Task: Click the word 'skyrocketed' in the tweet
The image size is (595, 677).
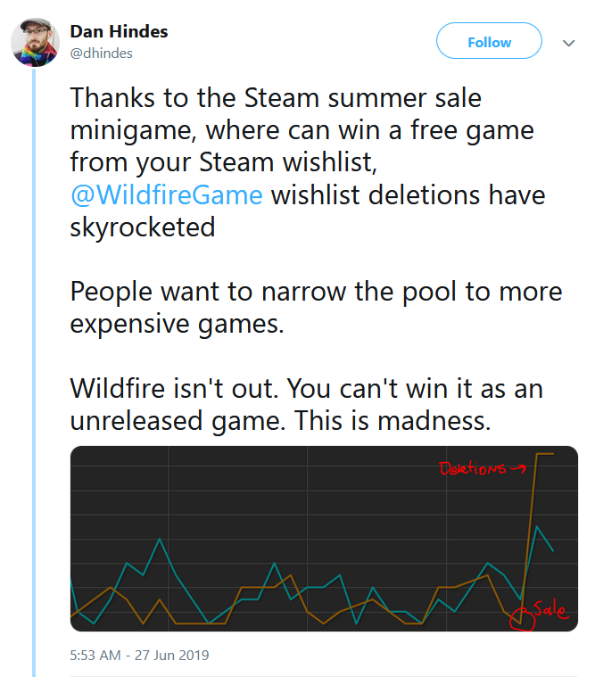Action: click(143, 227)
